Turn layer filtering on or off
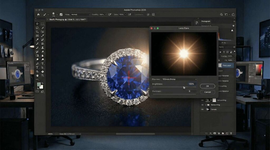Image resolution: width=270 pixels, height=150 pixels. (x=234, y=51)
